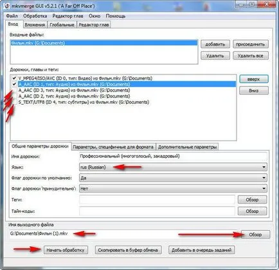Open the Язык language dropdown showing rus (Russian)

pyautogui.click(x=173, y=167)
